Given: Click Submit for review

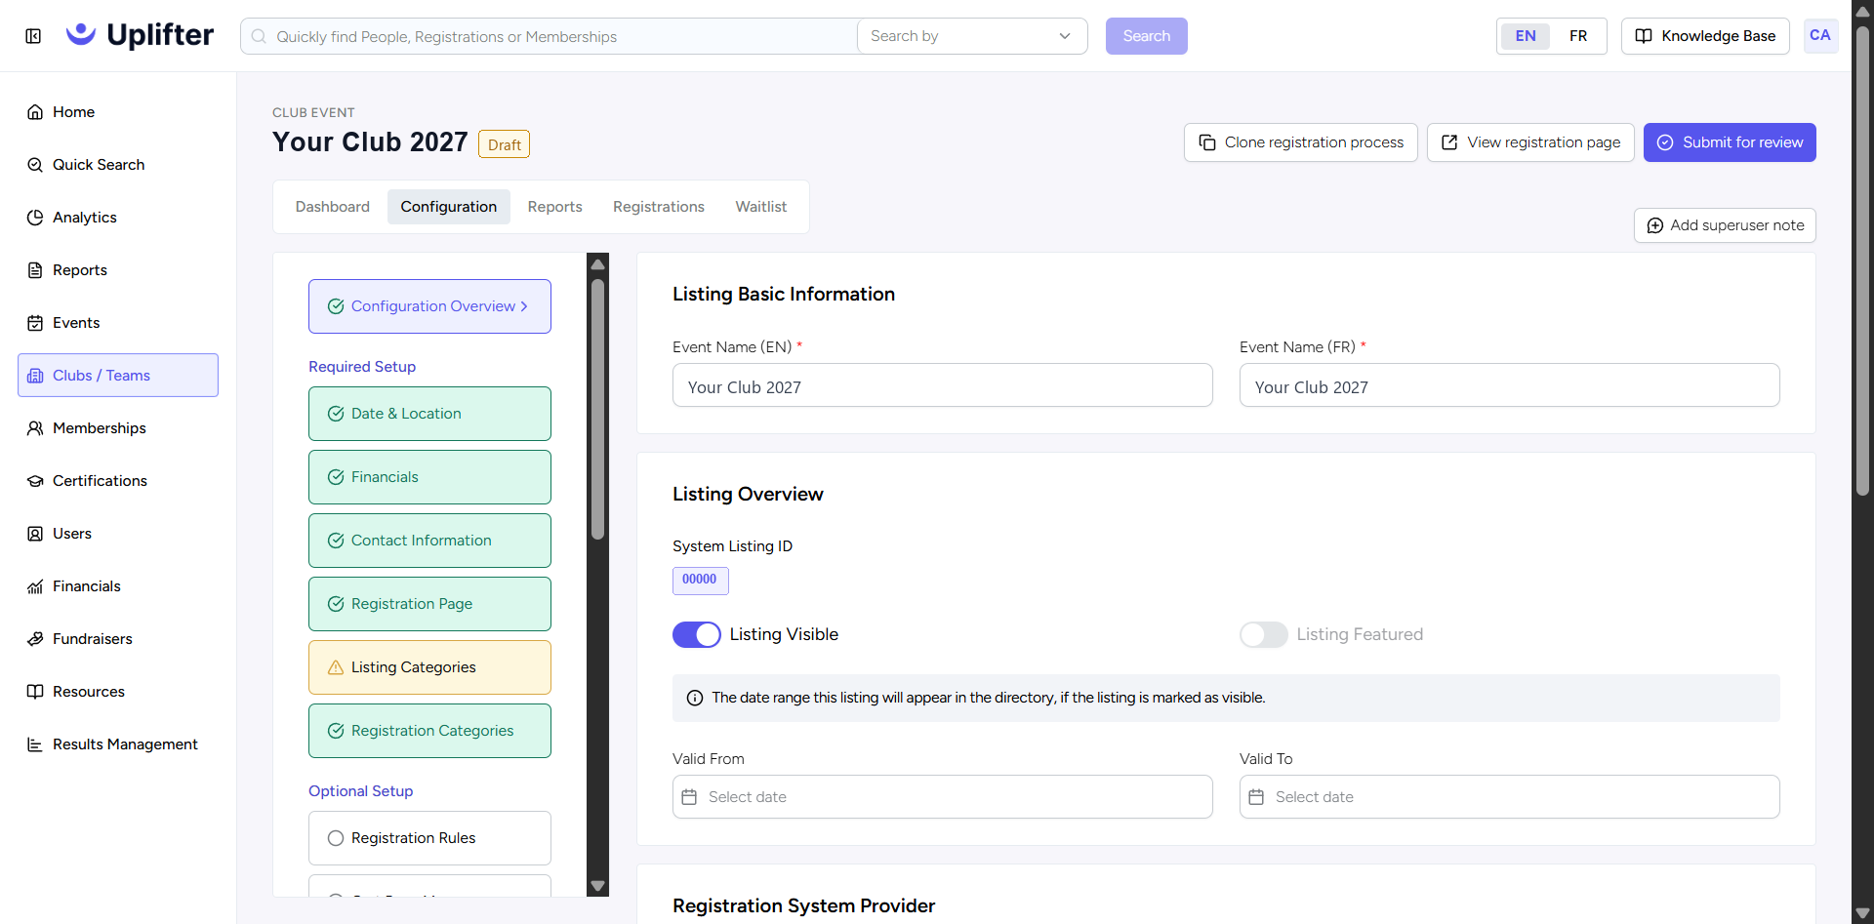Looking at the screenshot, I should (1730, 142).
